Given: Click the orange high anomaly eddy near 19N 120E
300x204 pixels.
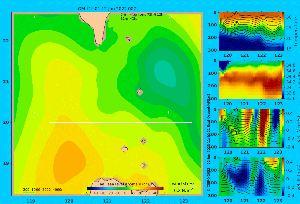Looking at the screenshot, I should 69,162.
